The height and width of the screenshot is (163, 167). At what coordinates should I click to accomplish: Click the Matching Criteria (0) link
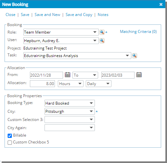pyautogui.click(x=138, y=32)
